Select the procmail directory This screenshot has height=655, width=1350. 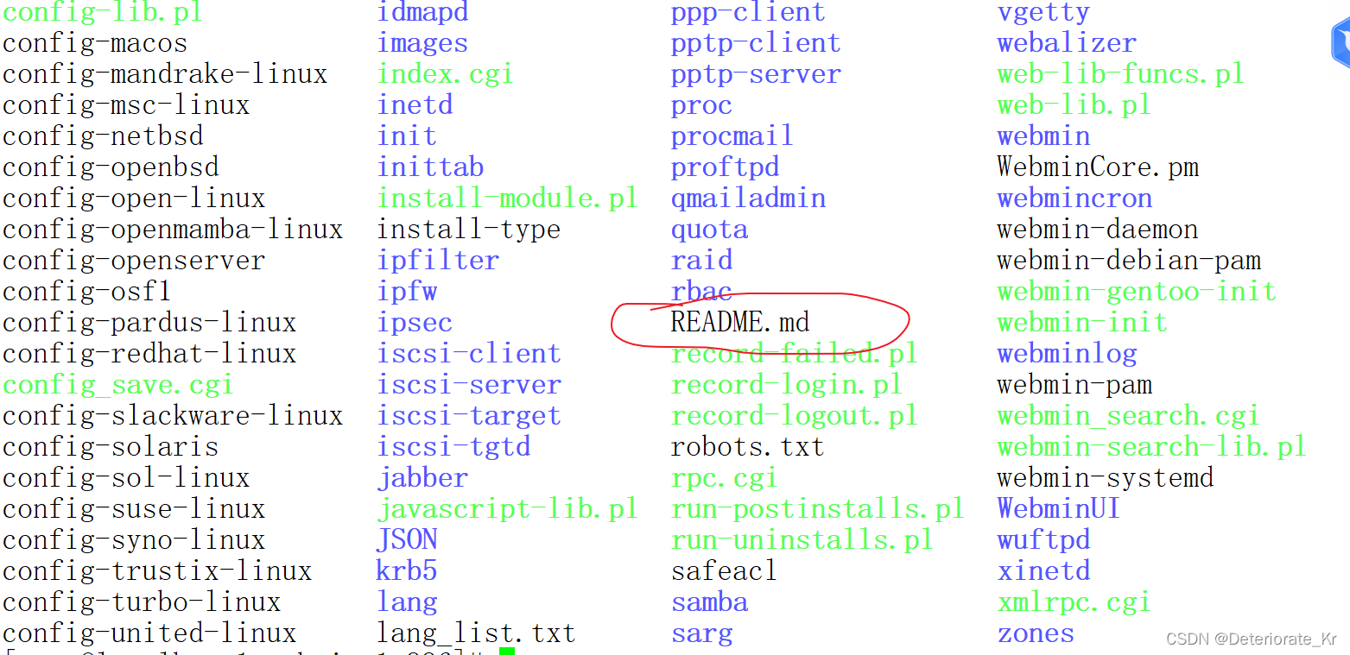coord(732,136)
